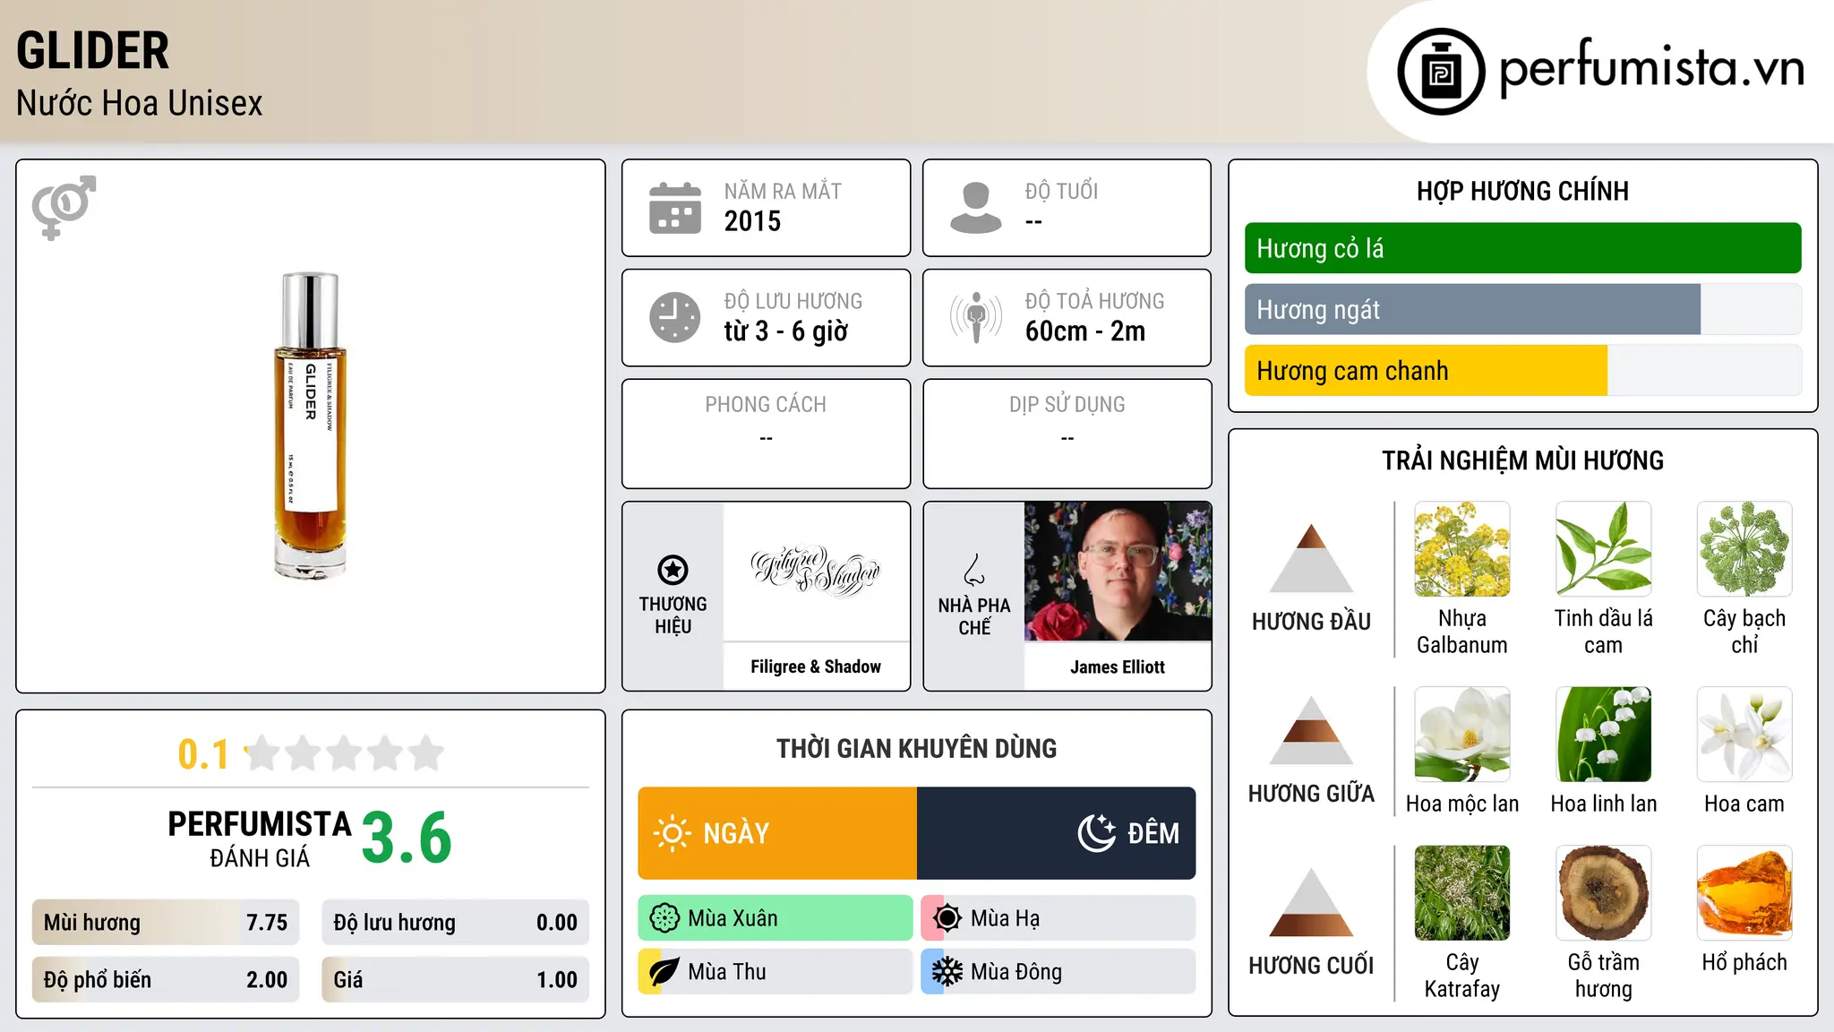Click the five-star rating row
The image size is (1834, 1032).
coord(344,753)
